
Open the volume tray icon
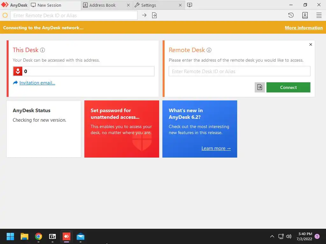click(x=289, y=236)
